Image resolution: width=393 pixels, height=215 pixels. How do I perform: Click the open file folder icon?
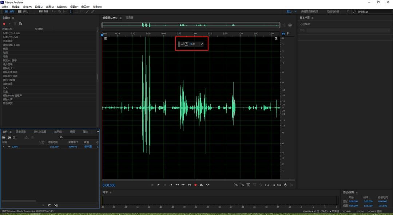pos(4,137)
